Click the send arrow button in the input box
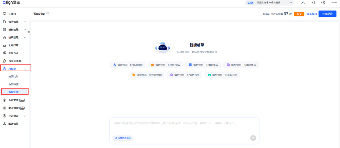 click(x=253, y=138)
